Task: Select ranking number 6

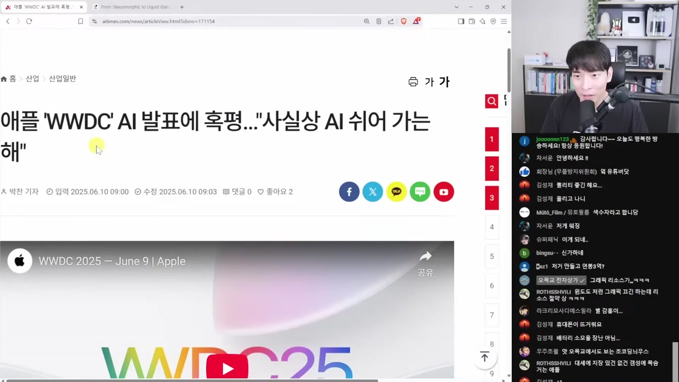Action: pos(492,286)
